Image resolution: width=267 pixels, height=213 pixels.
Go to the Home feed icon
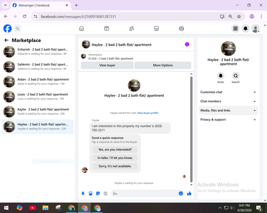pos(82,28)
